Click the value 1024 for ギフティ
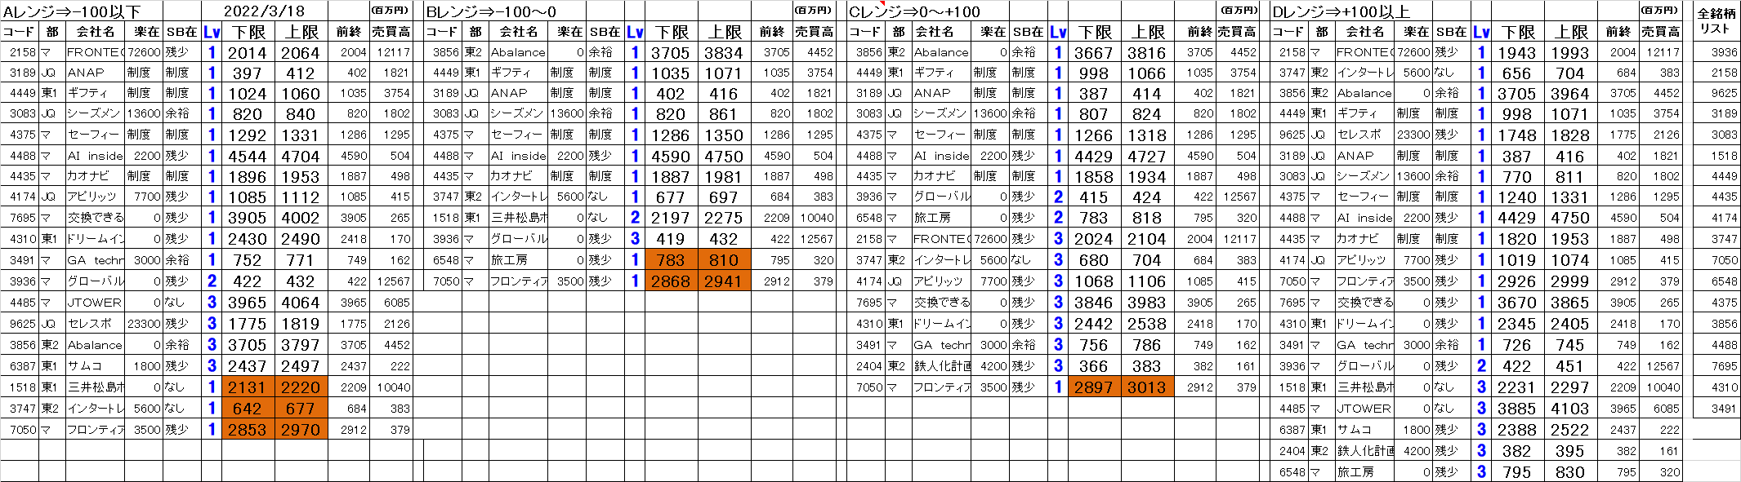The height and width of the screenshot is (482, 1741). click(x=247, y=94)
